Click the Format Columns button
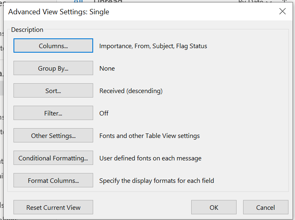This screenshot has height=220, width=295. (53, 180)
